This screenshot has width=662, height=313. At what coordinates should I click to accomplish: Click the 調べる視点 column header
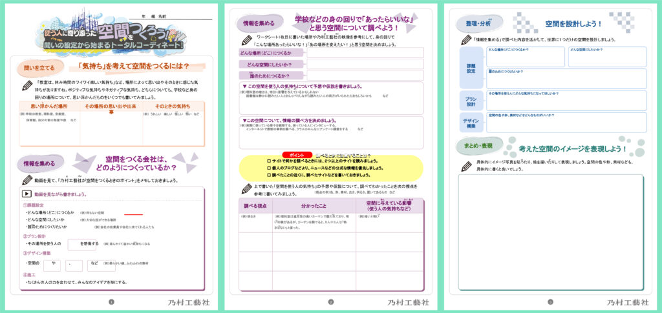click(255, 207)
